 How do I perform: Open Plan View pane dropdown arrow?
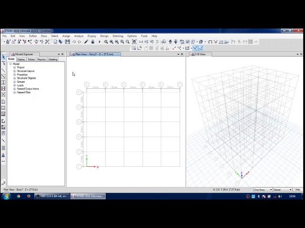pyautogui.click(x=178, y=54)
